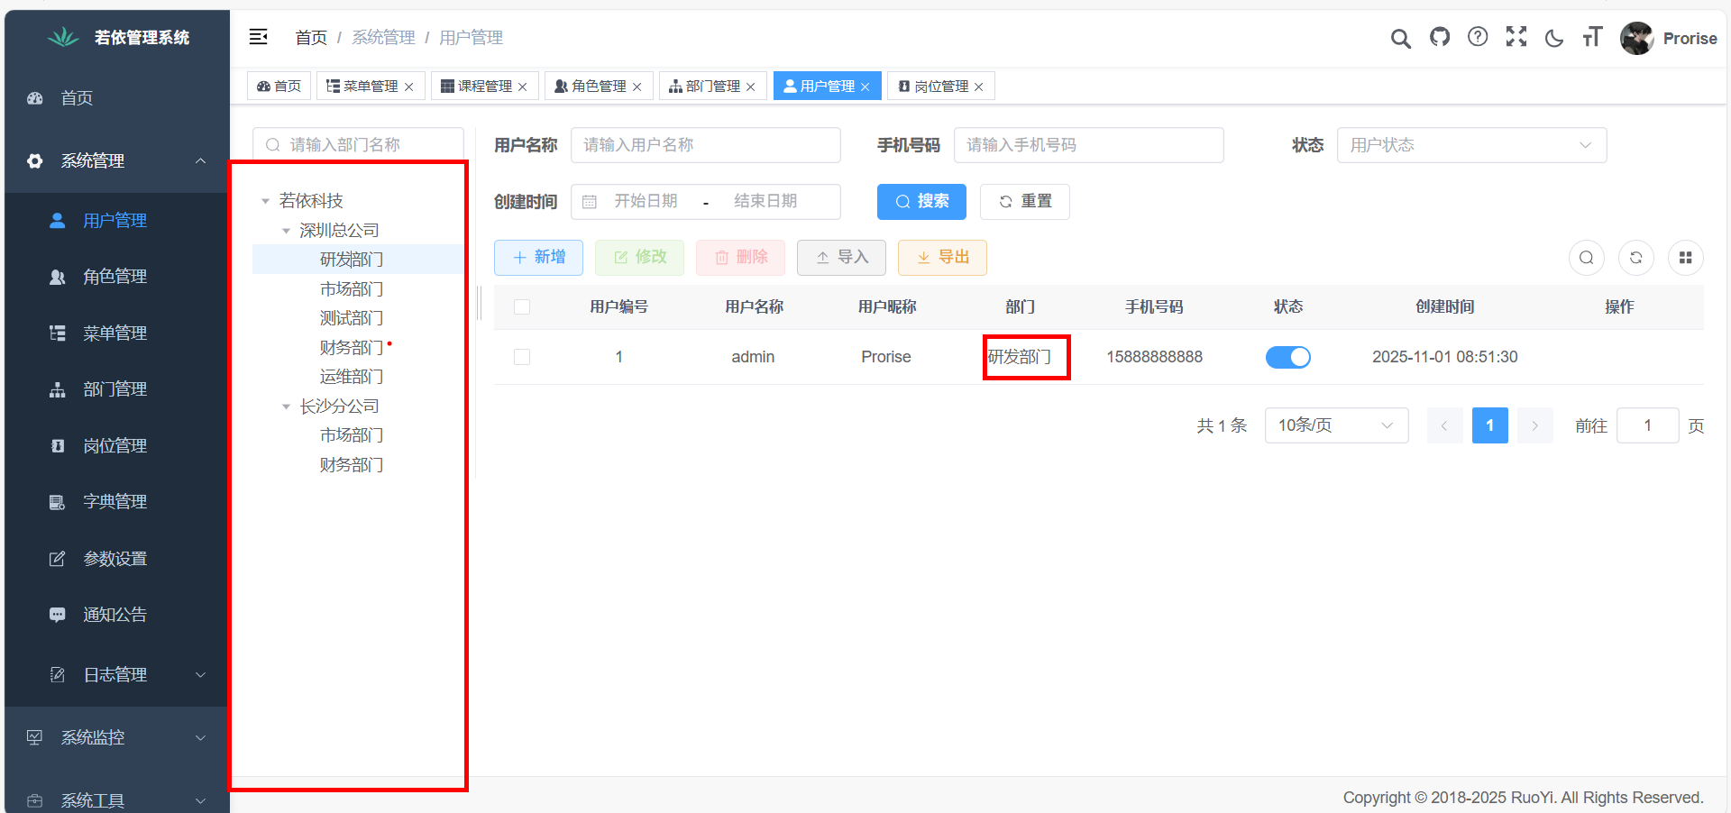Open the GitHub source link icon
This screenshot has height=813, width=1731.
1440,37
